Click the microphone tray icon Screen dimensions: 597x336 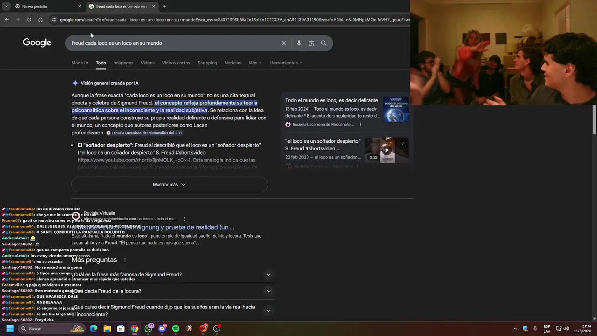point(535,329)
